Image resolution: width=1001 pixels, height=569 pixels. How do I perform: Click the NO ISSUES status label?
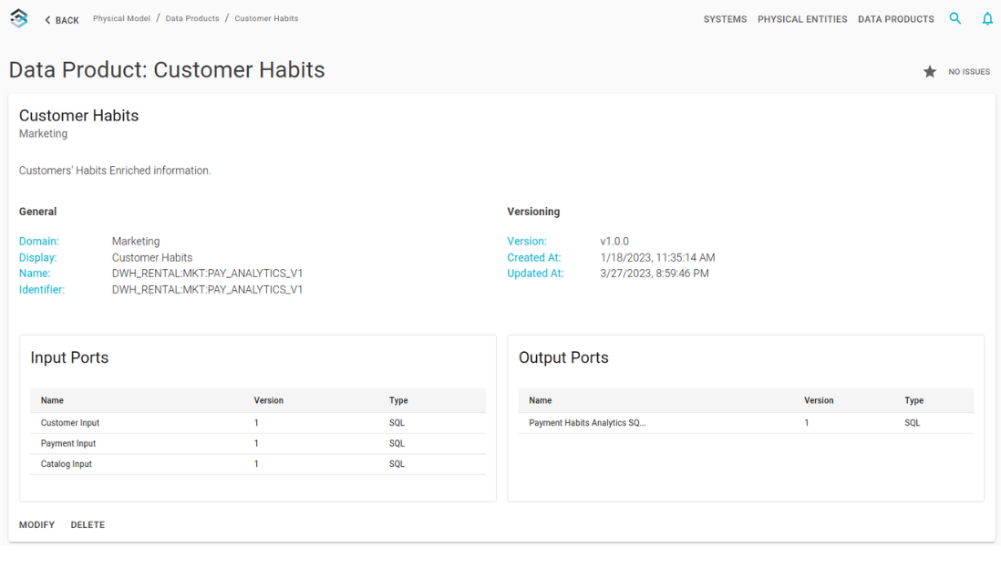[969, 71]
